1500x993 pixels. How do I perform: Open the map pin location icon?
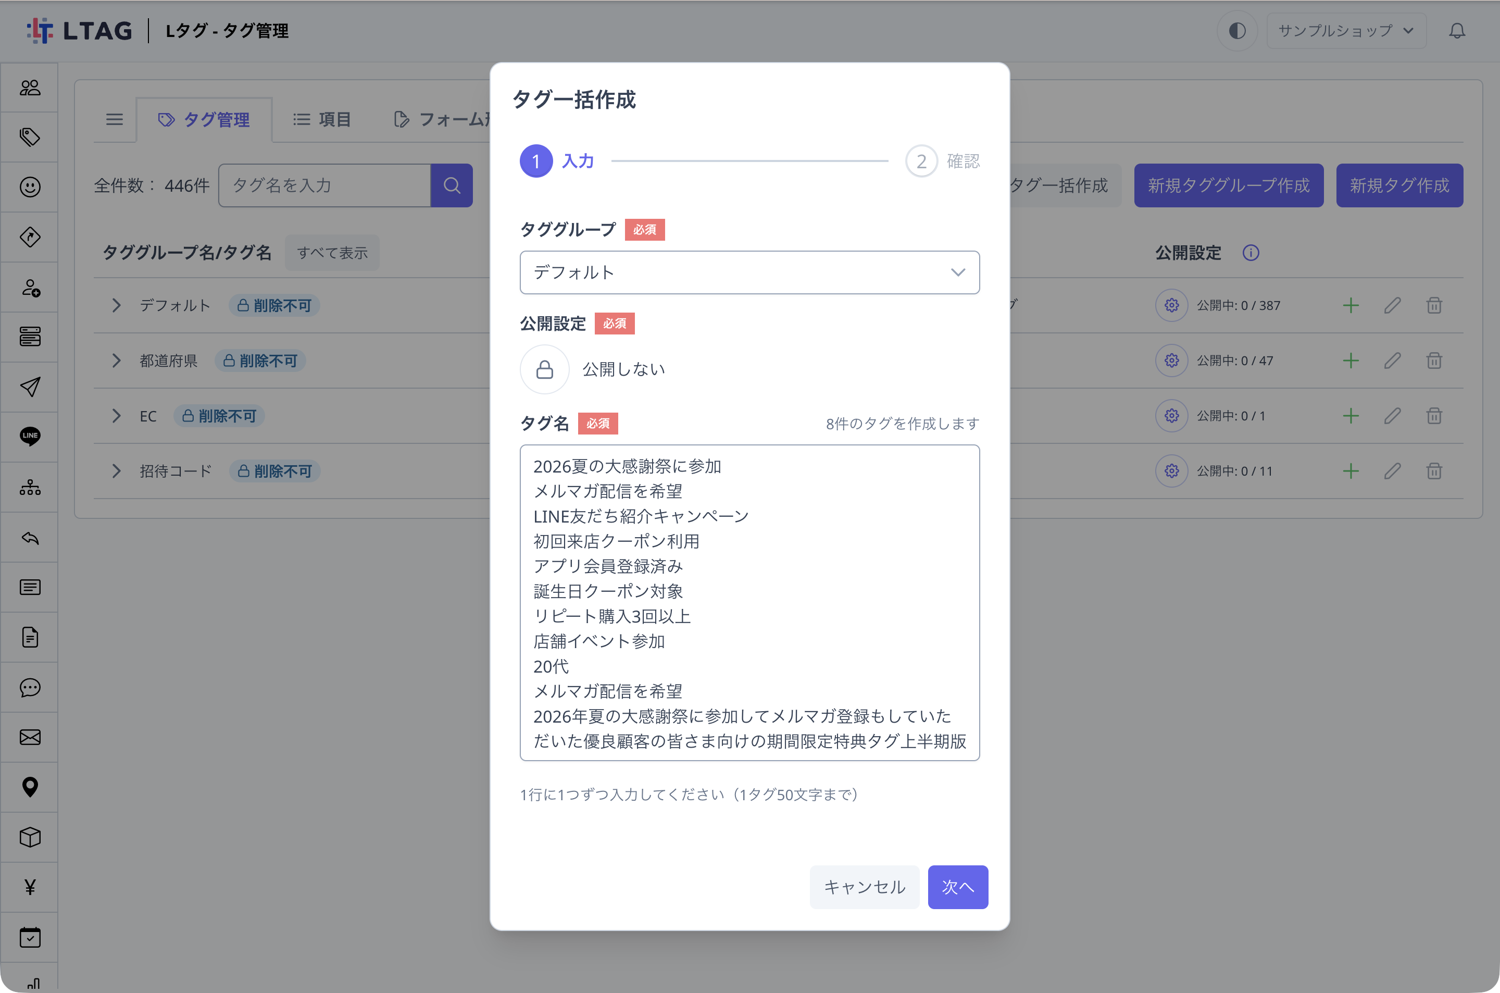(x=30, y=787)
